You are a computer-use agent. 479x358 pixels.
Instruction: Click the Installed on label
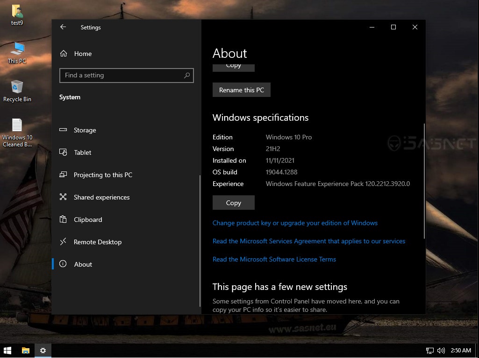click(229, 160)
